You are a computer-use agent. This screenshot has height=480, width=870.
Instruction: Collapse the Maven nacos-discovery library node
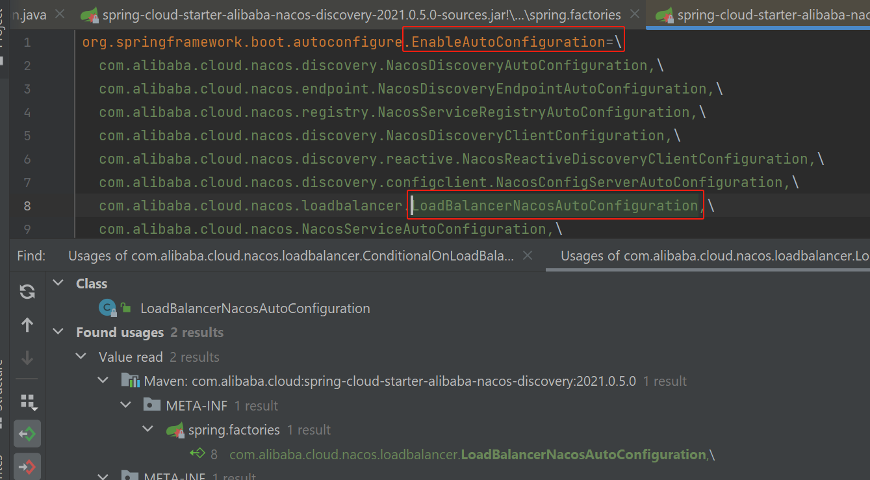[x=103, y=381]
